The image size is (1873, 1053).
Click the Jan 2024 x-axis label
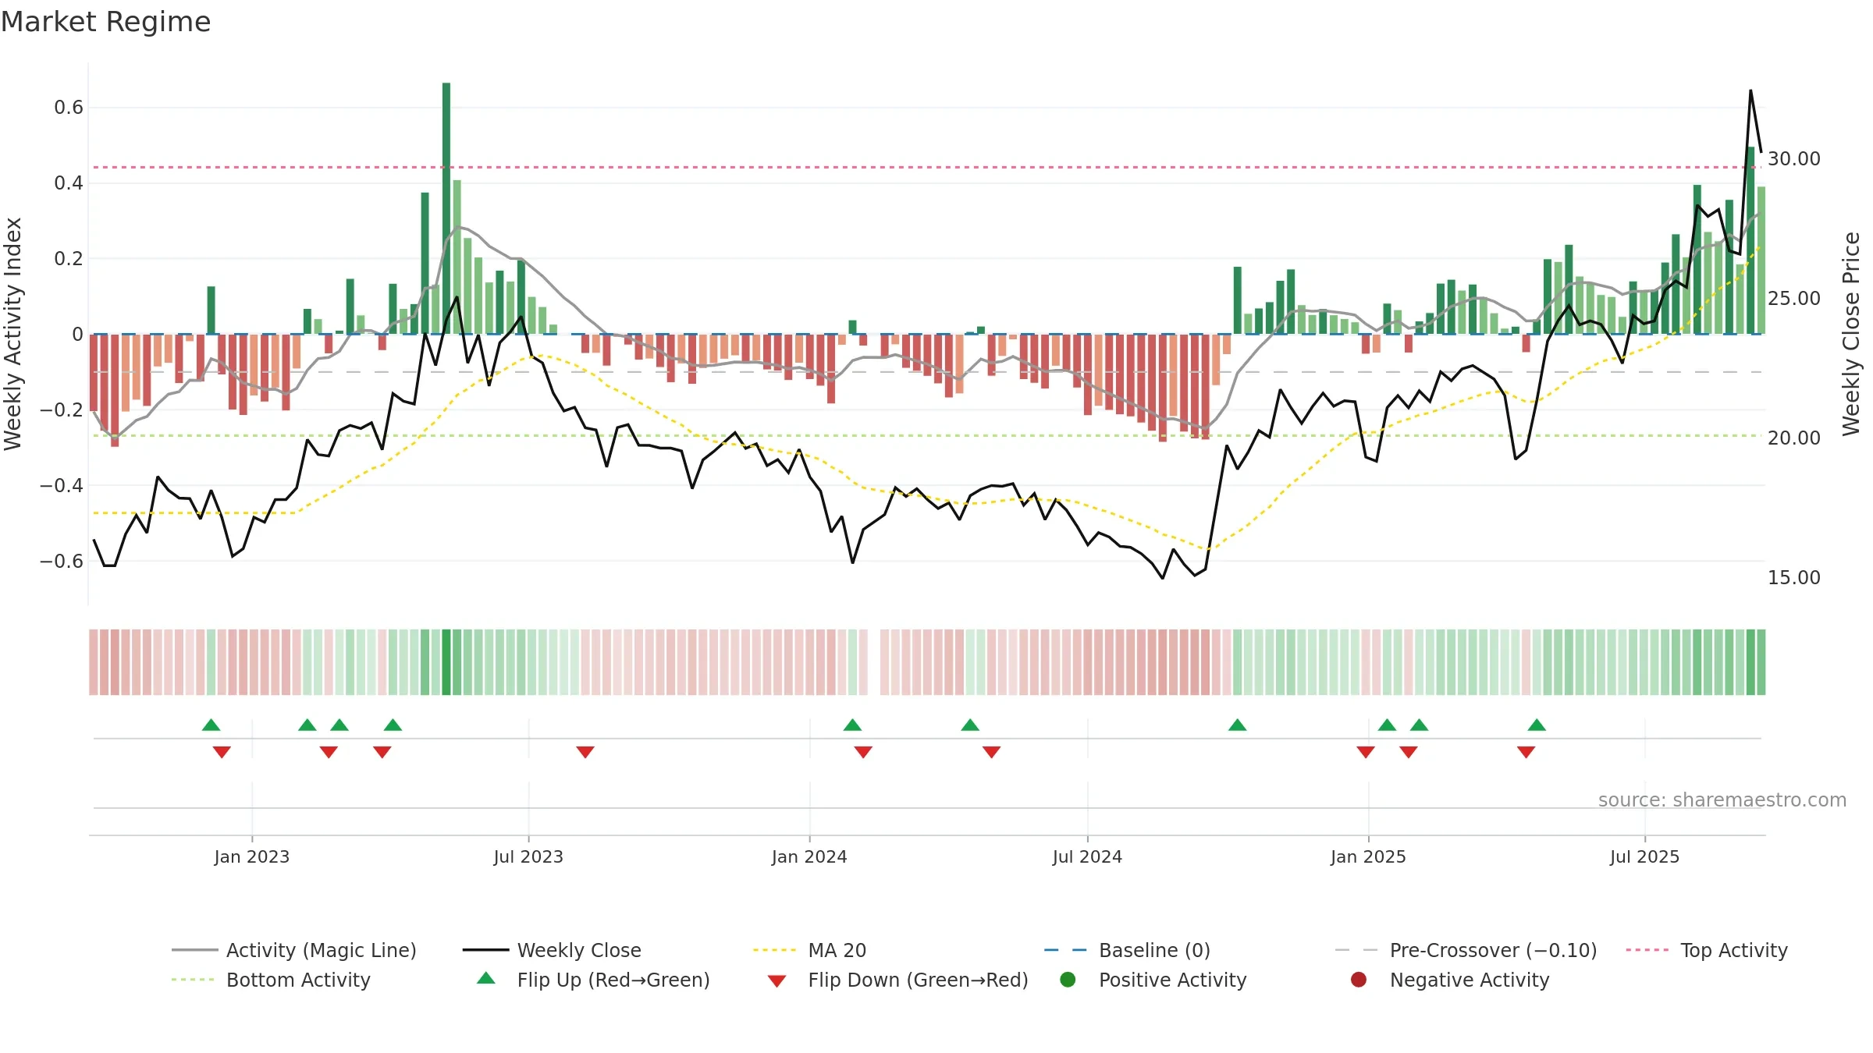point(809,856)
